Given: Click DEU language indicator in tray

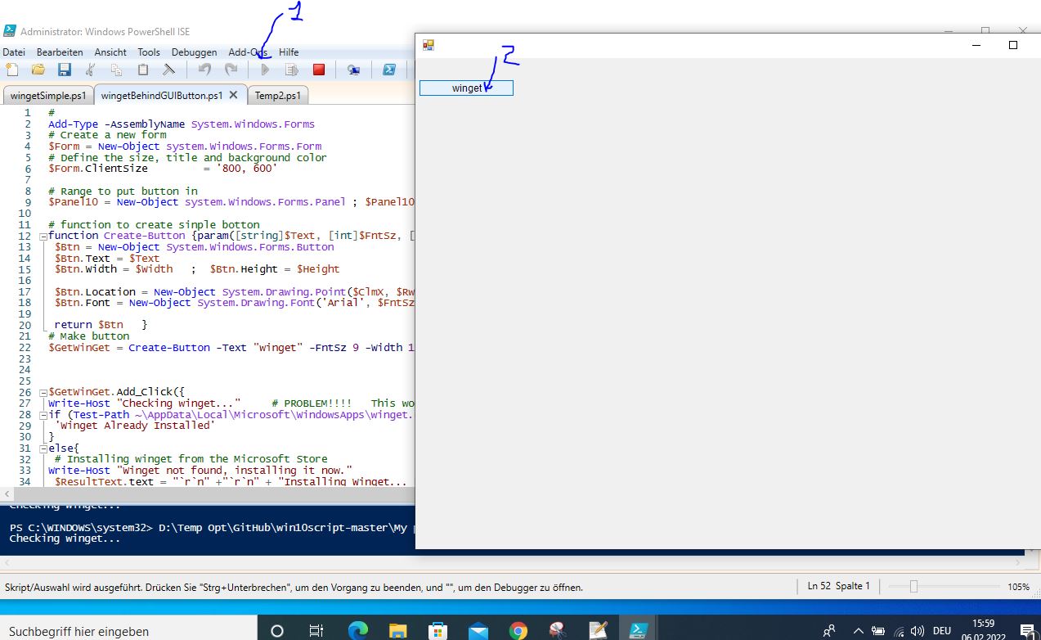Looking at the screenshot, I should (942, 631).
